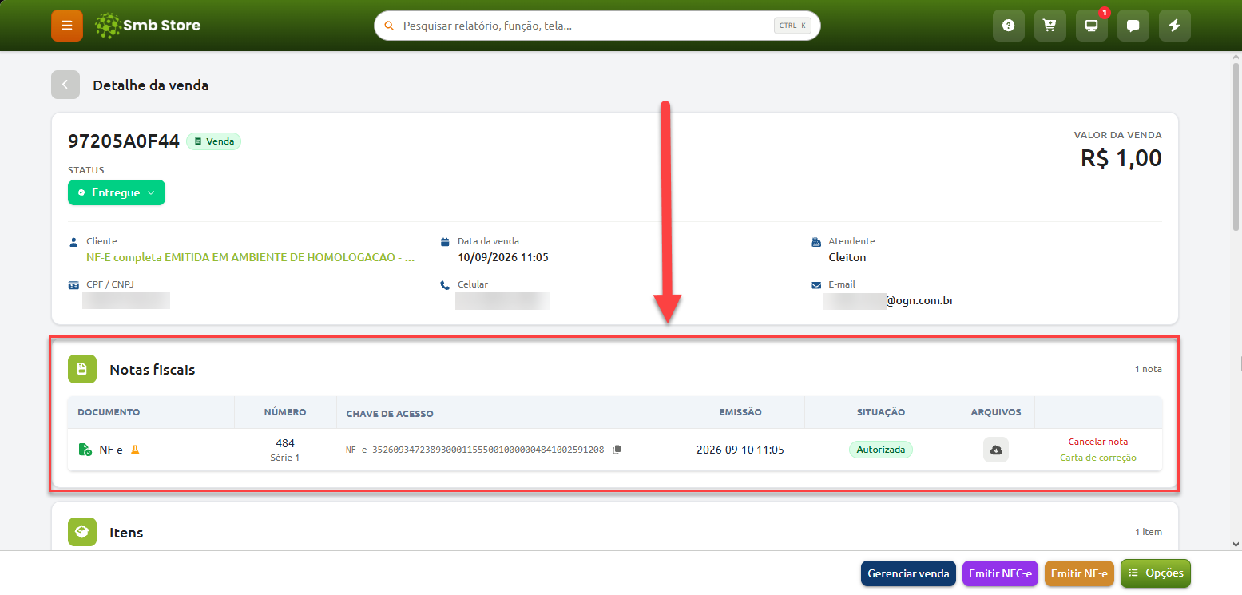Go back using the arrow button
1242x595 pixels.
(65, 85)
